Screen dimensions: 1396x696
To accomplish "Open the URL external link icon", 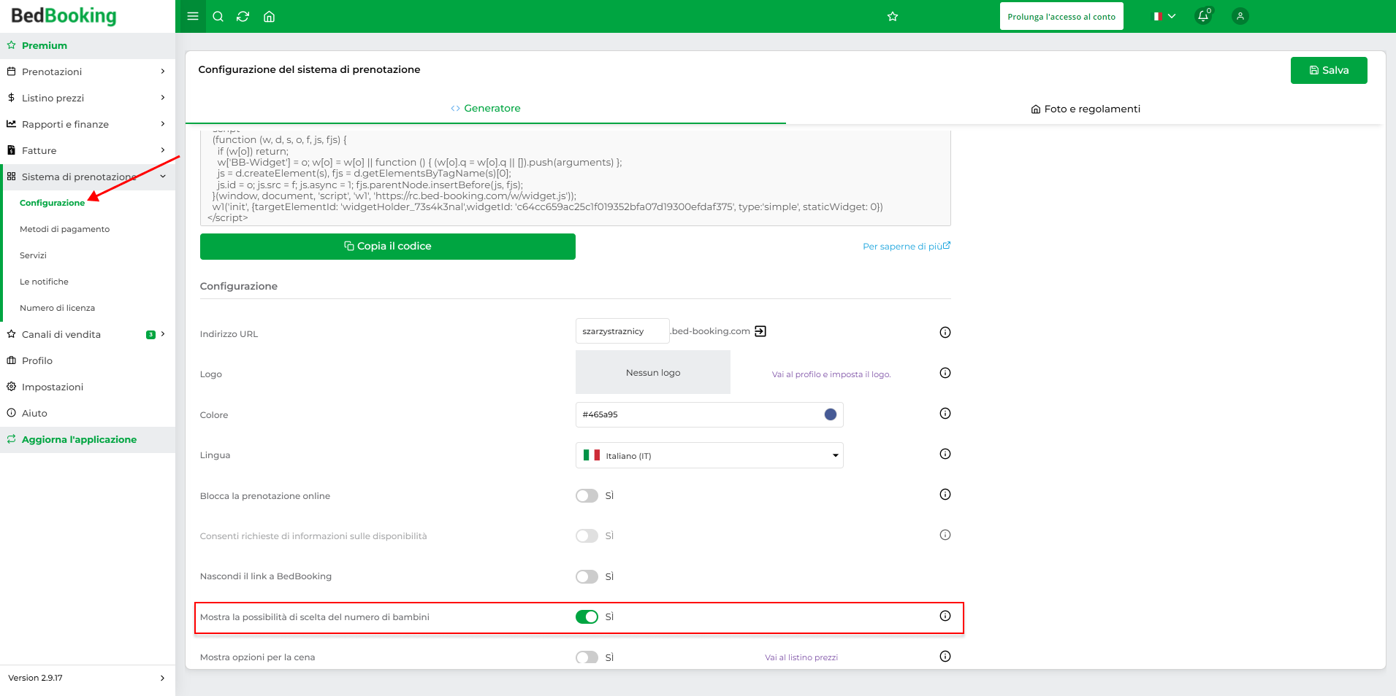I will click(x=760, y=331).
